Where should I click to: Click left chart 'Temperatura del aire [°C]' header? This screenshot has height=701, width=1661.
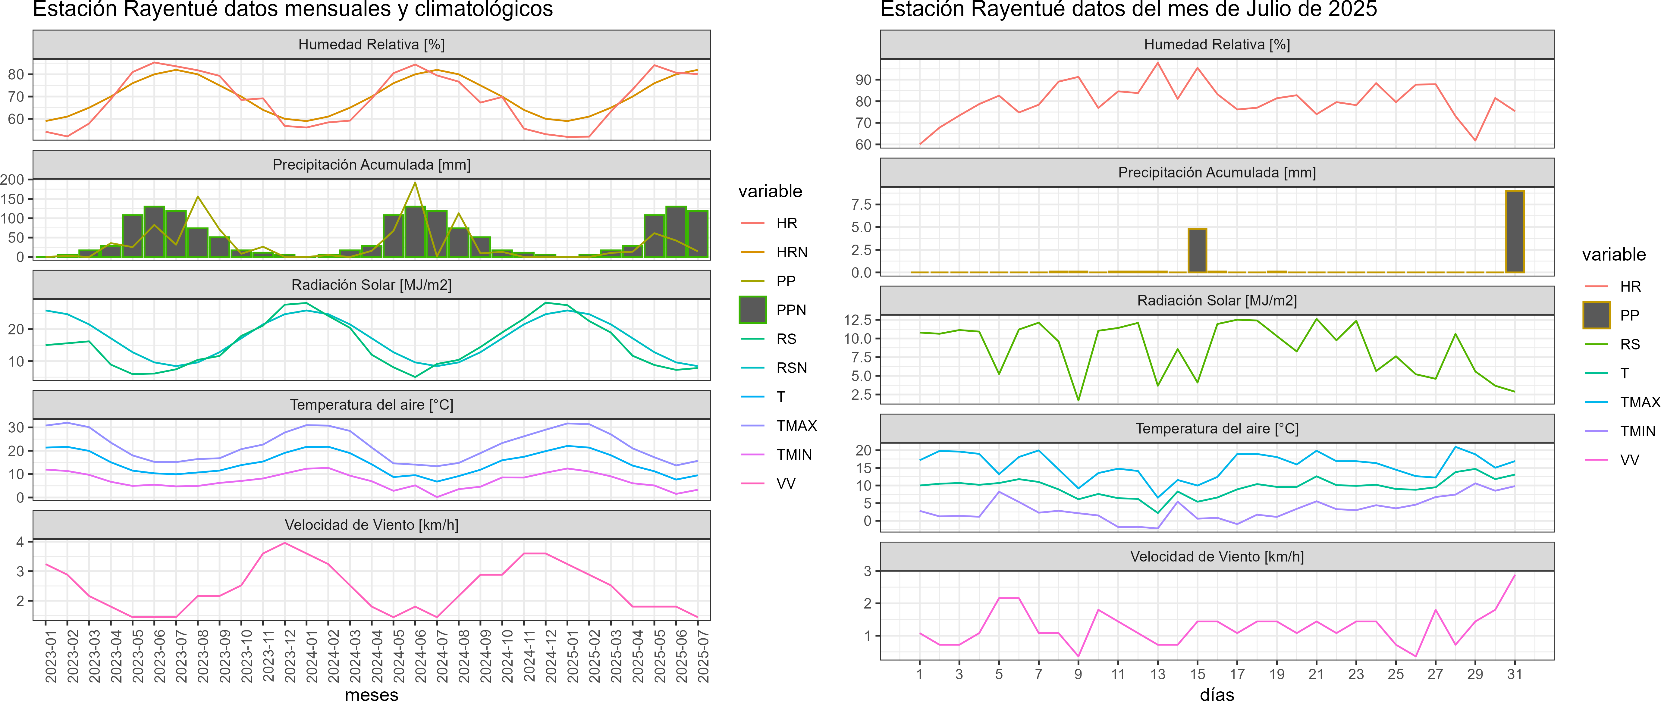[x=371, y=405]
